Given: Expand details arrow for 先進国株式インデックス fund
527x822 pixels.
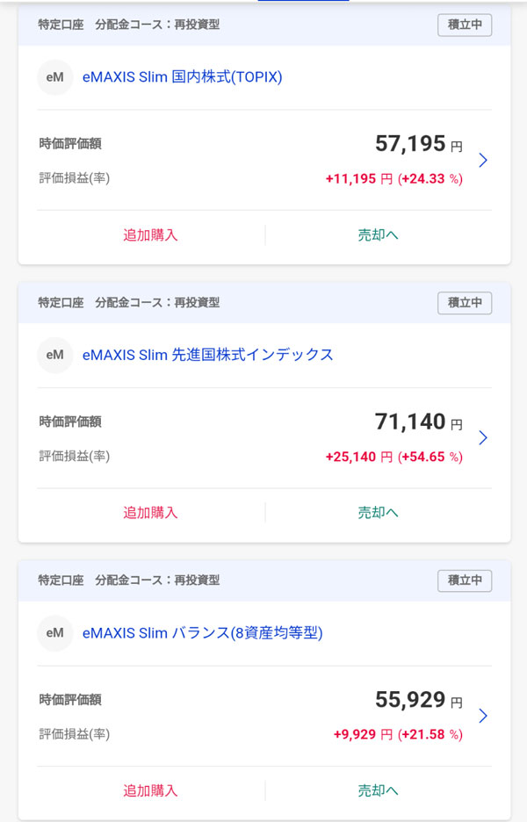Looking at the screenshot, I should point(483,438).
